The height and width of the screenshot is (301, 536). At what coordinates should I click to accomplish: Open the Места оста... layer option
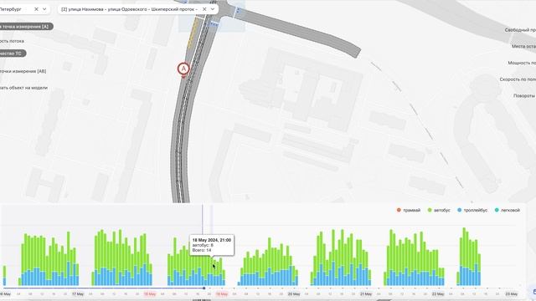(x=523, y=46)
